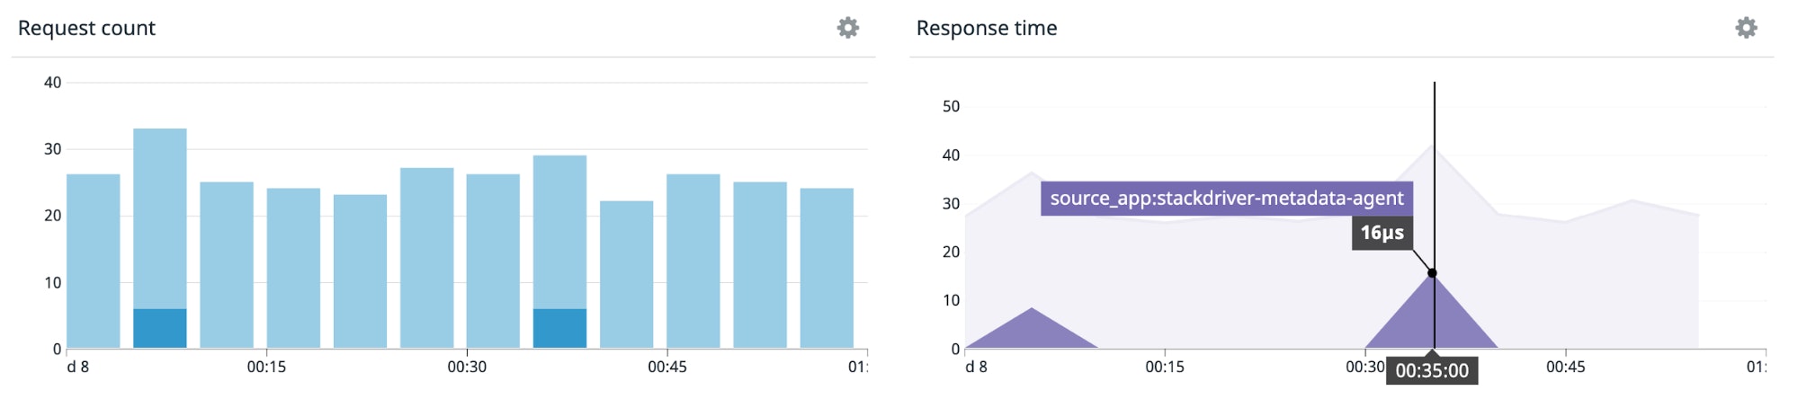Click the shortest bar in Request count chart

coord(627,274)
